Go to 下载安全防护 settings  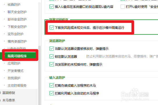click(17, 27)
